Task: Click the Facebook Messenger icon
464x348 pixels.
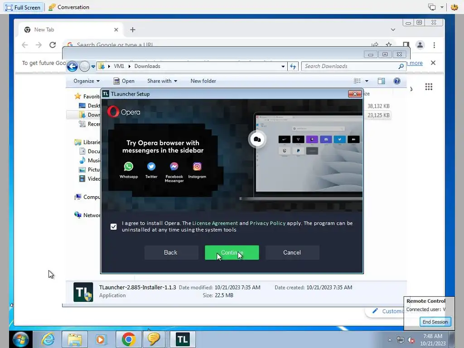Action: click(174, 167)
